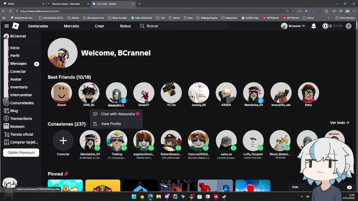Image resolution: width=358 pixels, height=201 pixels.
Task: Open the notifications bell
Action: click(314, 26)
